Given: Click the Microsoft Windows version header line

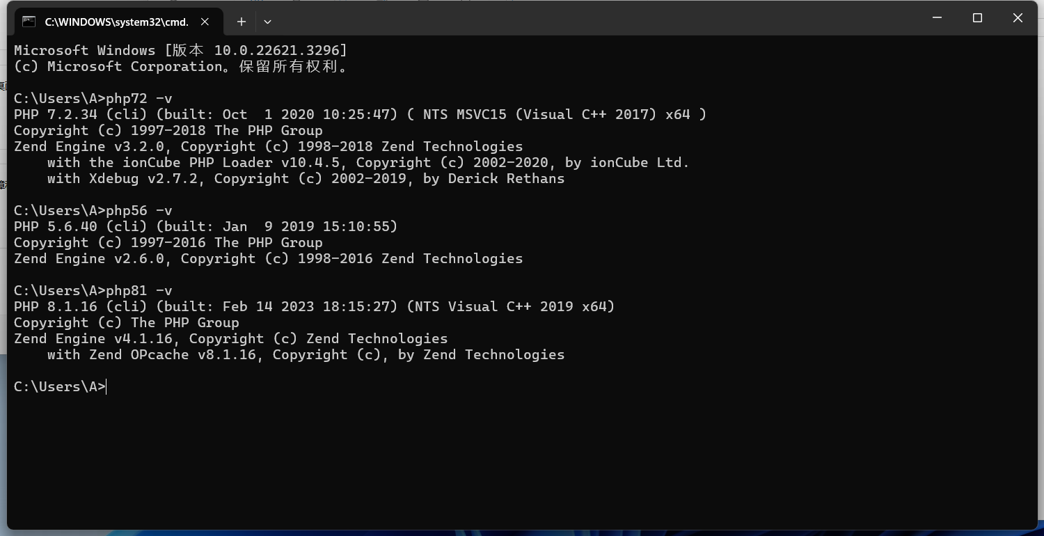Looking at the screenshot, I should pyautogui.click(x=180, y=50).
